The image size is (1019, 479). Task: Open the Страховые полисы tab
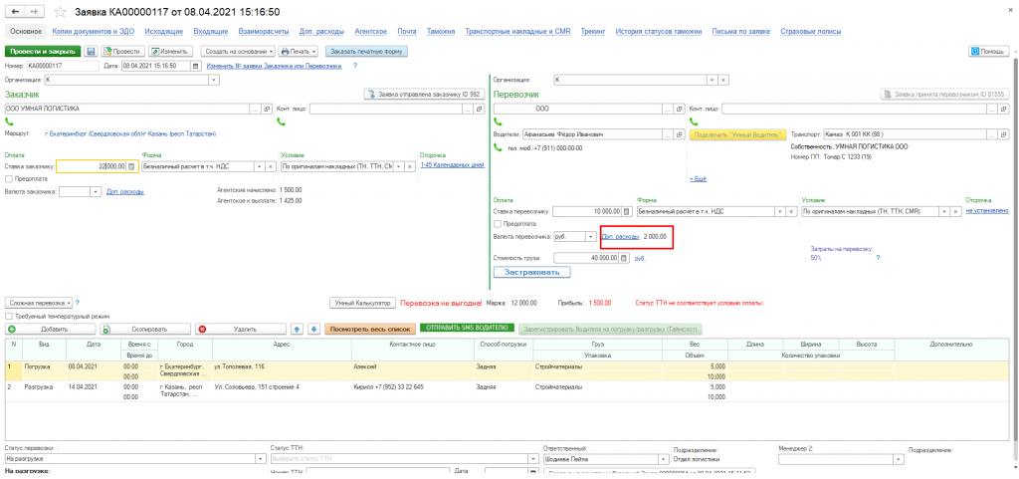pos(812,31)
